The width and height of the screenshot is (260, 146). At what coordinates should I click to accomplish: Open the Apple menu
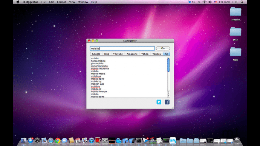click(18, 2)
